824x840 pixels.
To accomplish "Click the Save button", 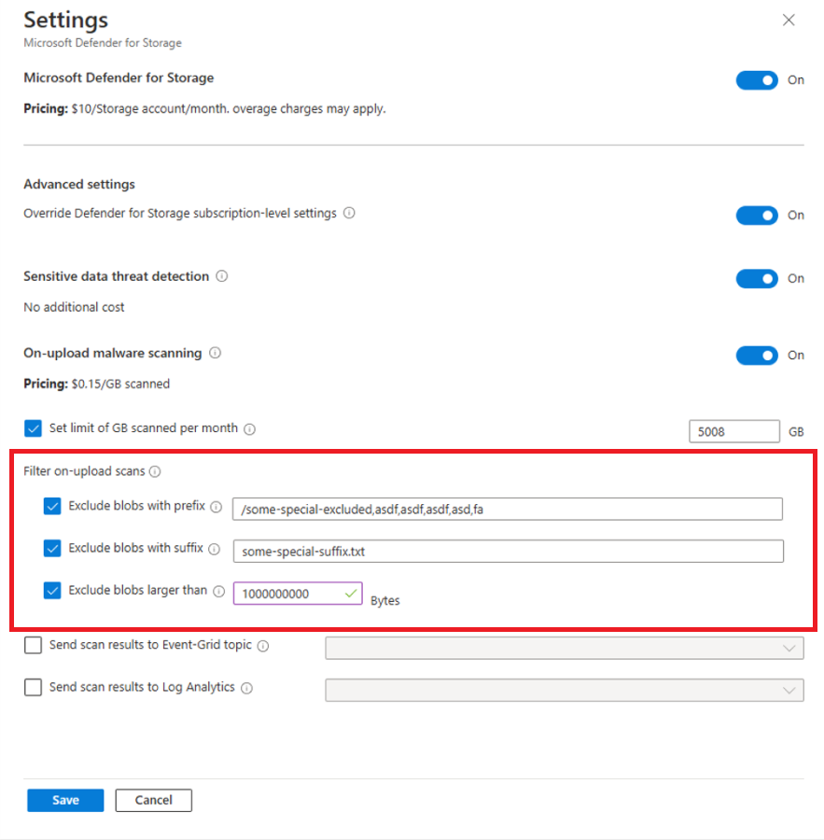I will 65,800.
